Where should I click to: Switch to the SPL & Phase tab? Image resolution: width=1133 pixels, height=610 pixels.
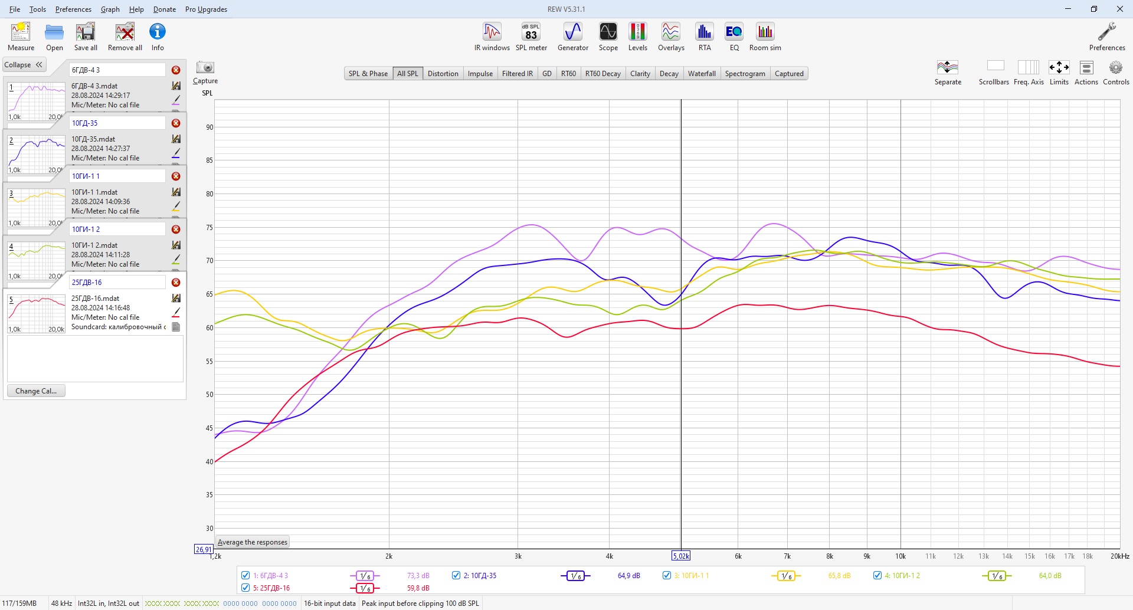(368, 74)
